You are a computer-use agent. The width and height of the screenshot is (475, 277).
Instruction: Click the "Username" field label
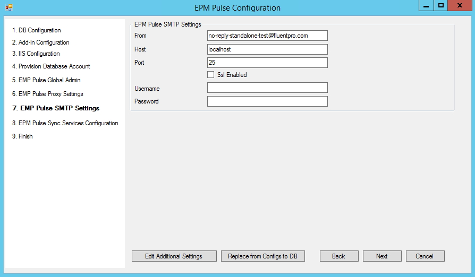[147, 89]
